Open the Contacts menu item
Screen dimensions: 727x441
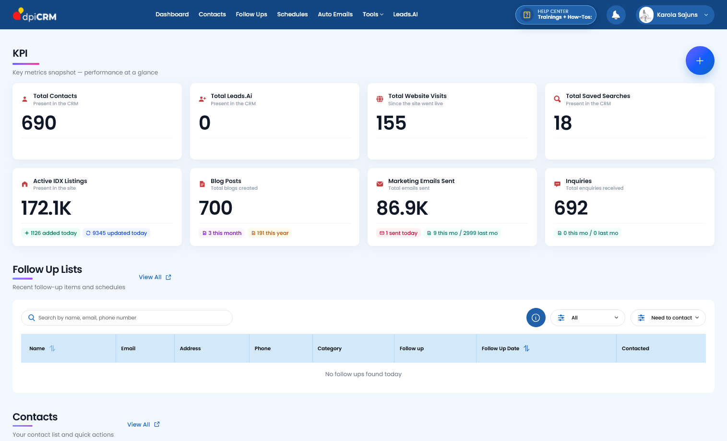point(212,14)
